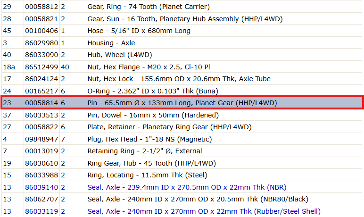Select highlighted Pin 65.5mm Planet Gear row
This screenshot has height=217, width=364.
click(x=182, y=103)
